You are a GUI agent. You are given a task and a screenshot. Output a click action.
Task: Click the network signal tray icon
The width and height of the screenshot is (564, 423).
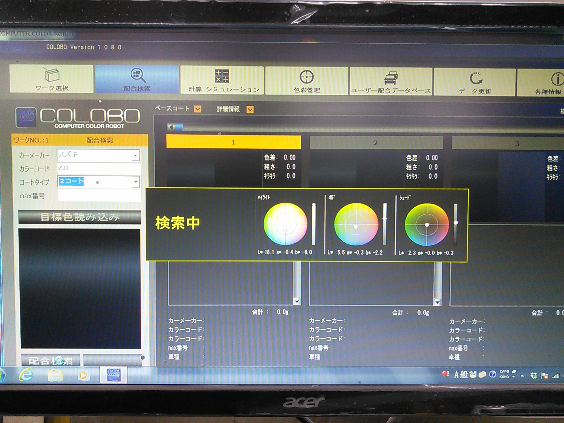click(x=556, y=376)
